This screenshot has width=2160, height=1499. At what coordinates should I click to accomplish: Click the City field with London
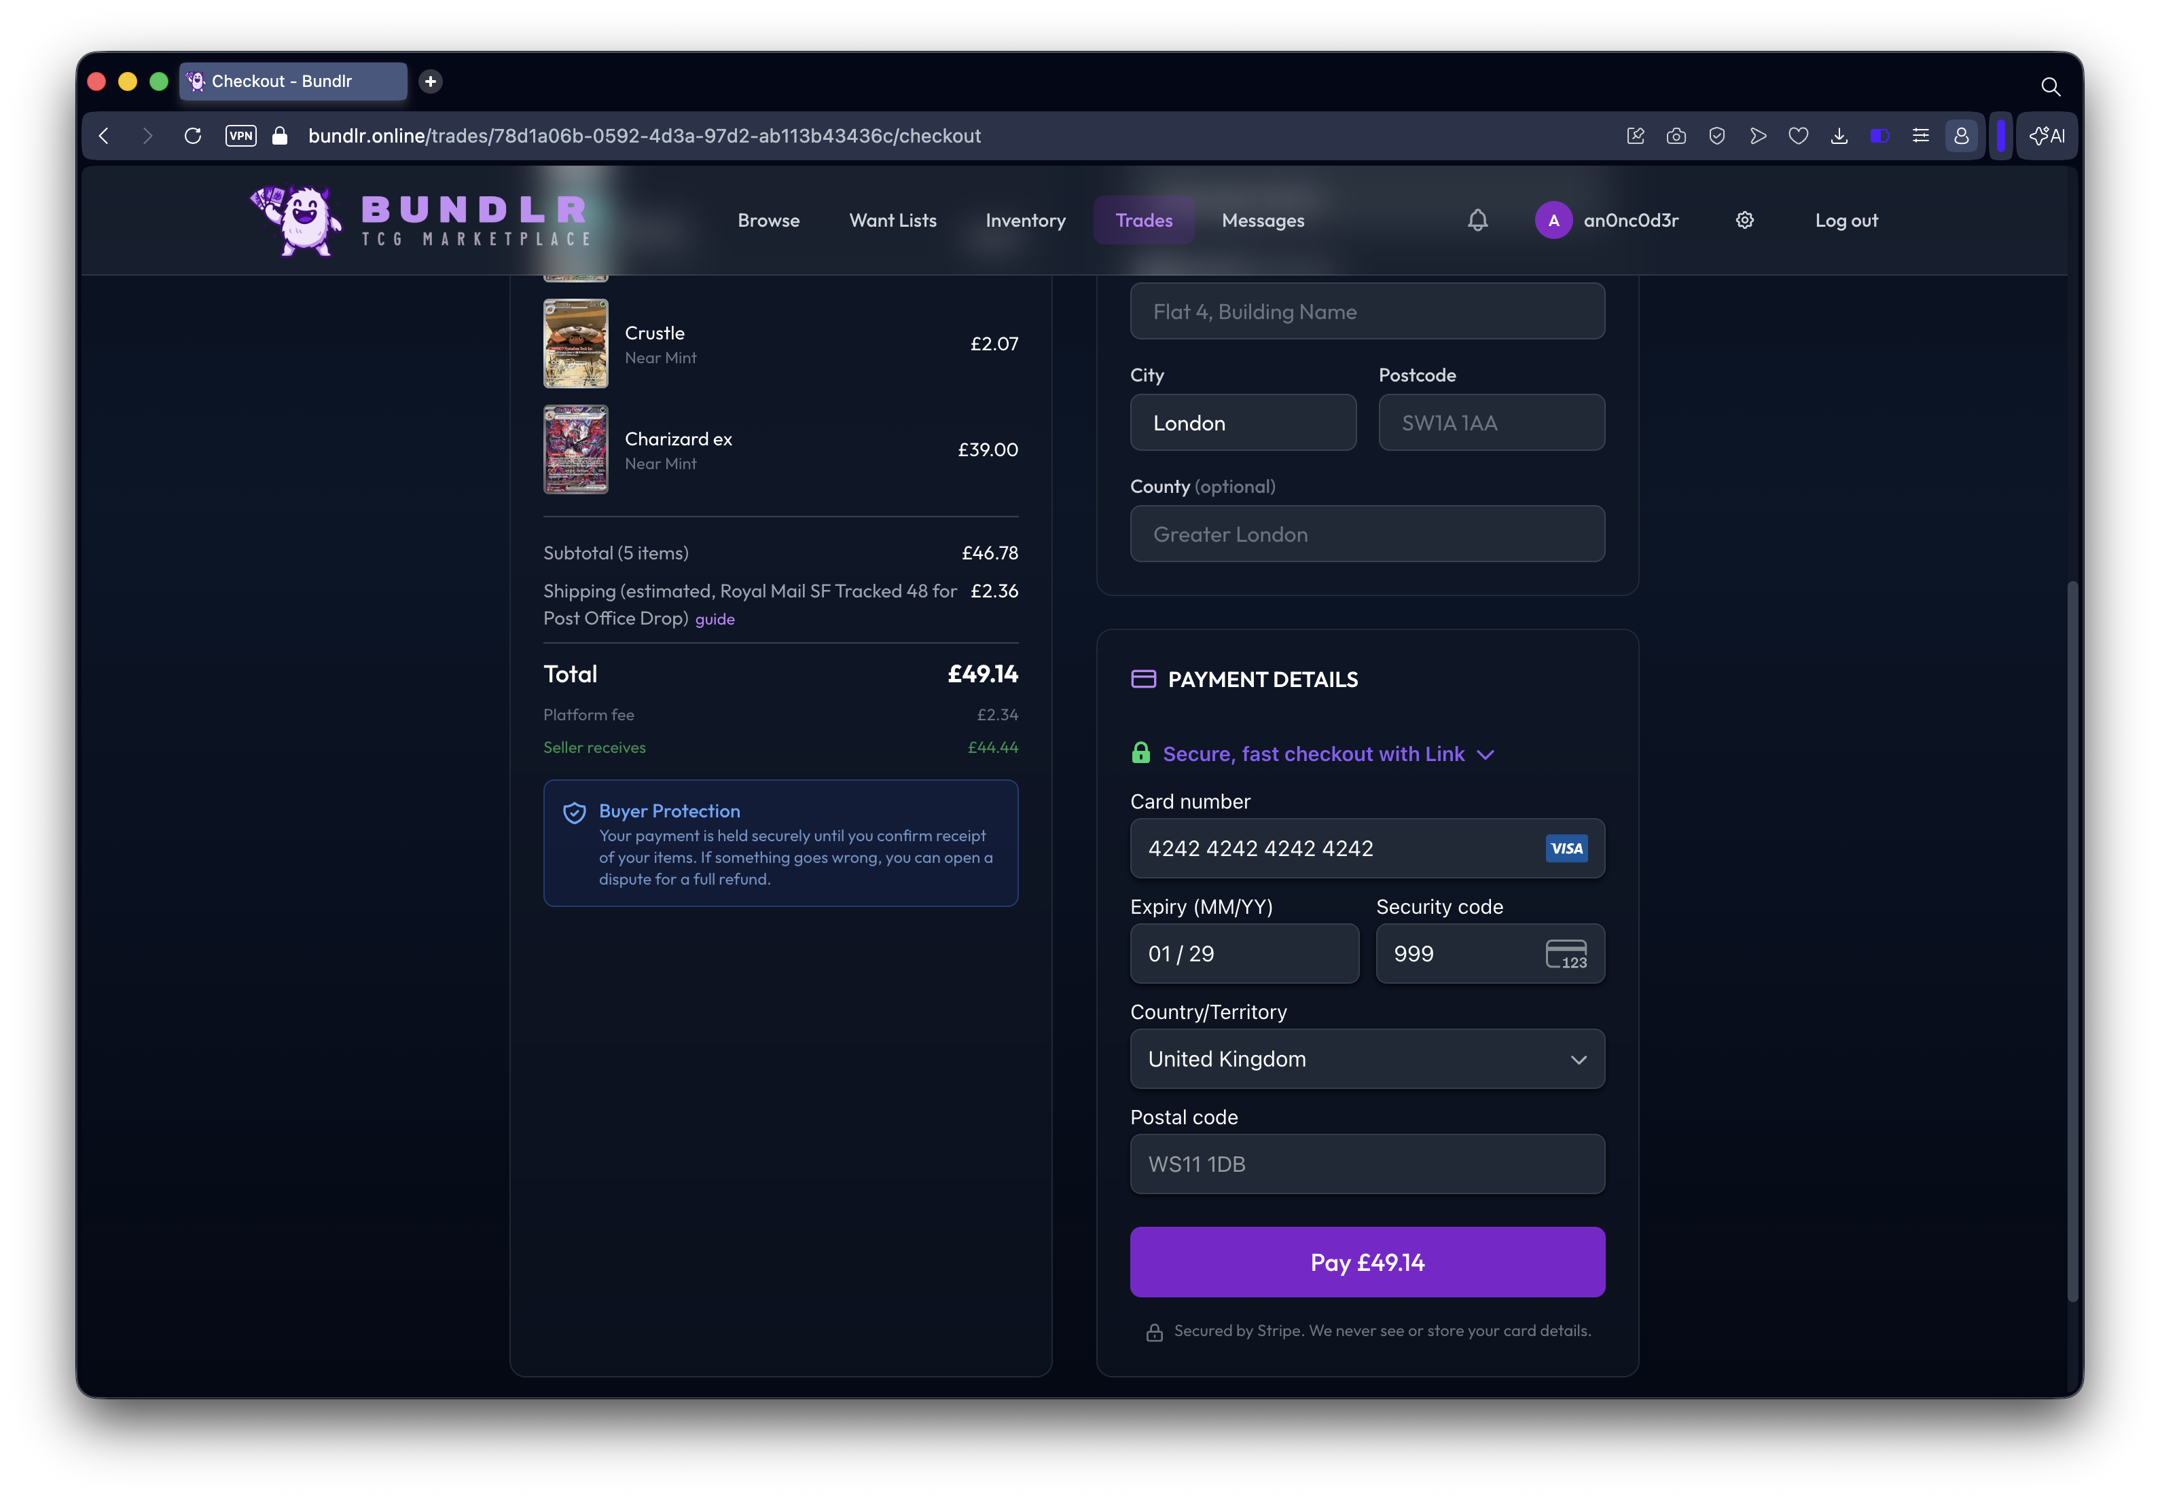[x=1242, y=423]
